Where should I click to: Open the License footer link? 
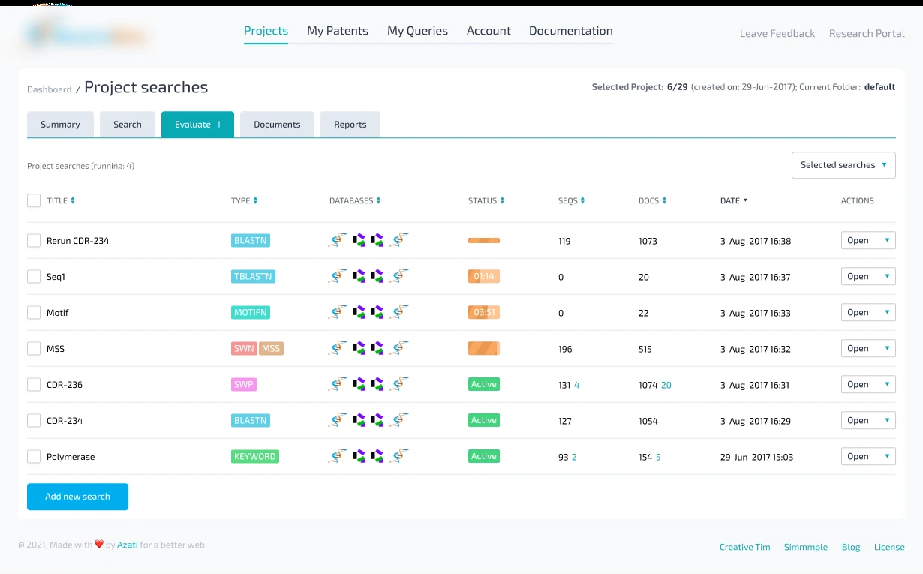tap(889, 547)
